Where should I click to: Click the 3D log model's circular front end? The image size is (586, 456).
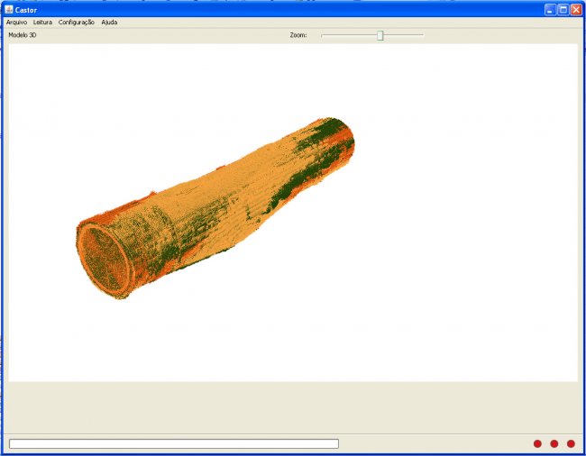pyautogui.click(x=105, y=260)
